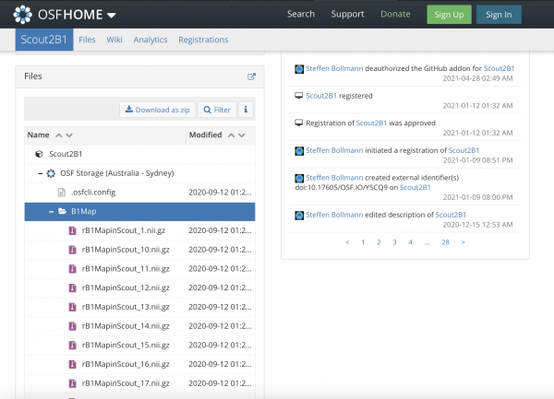The height and width of the screenshot is (399, 554).
Task: Collapse the B1Map folder
Action: tap(51, 211)
